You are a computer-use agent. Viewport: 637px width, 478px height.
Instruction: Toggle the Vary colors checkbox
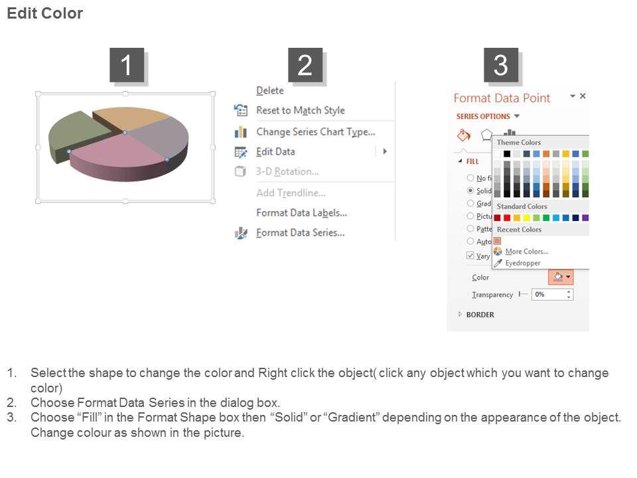(470, 256)
